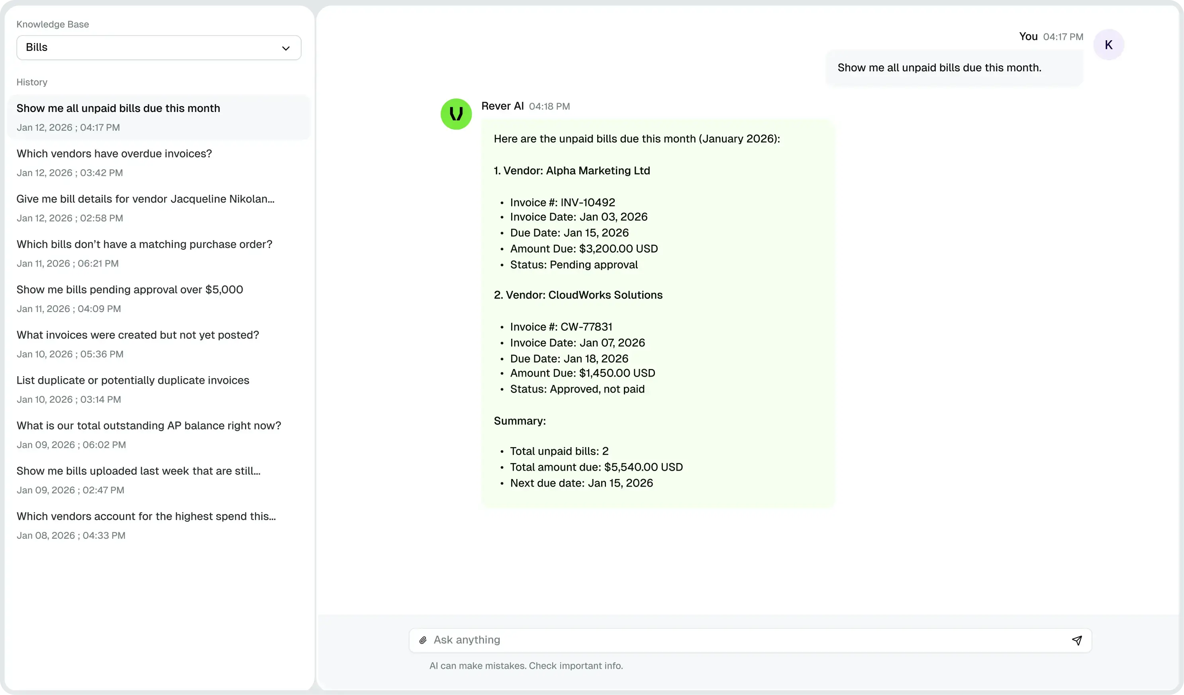
Task: Open 'List duplicate or potentially duplicate invoices'
Action: pyautogui.click(x=133, y=380)
